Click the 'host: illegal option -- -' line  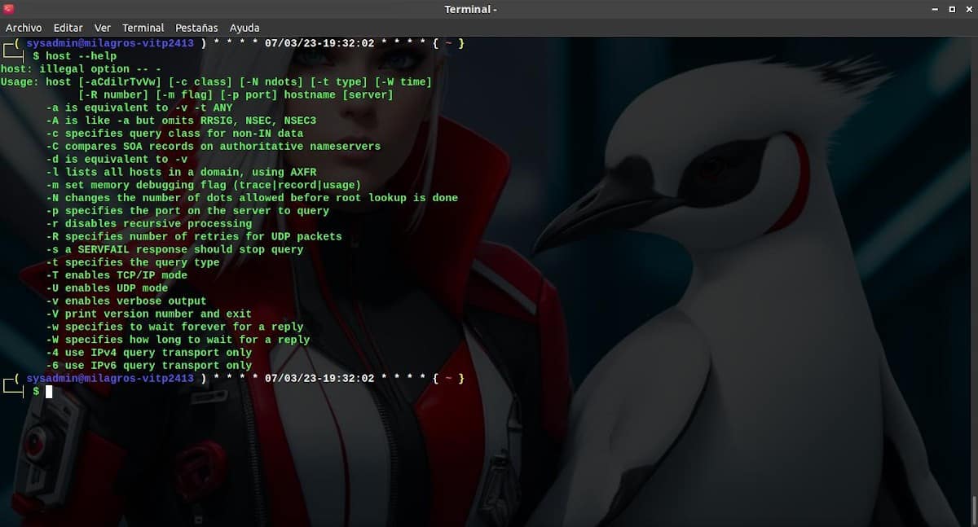tap(81, 69)
